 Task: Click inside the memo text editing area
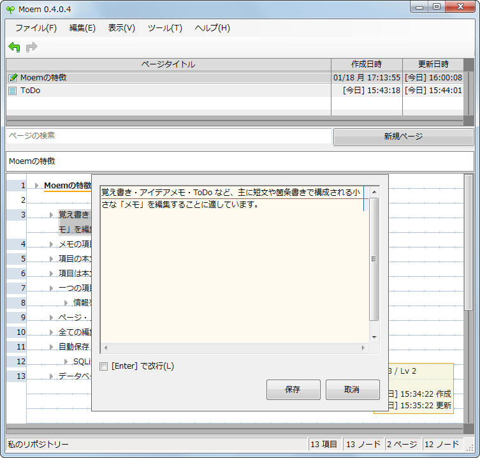coord(235,265)
